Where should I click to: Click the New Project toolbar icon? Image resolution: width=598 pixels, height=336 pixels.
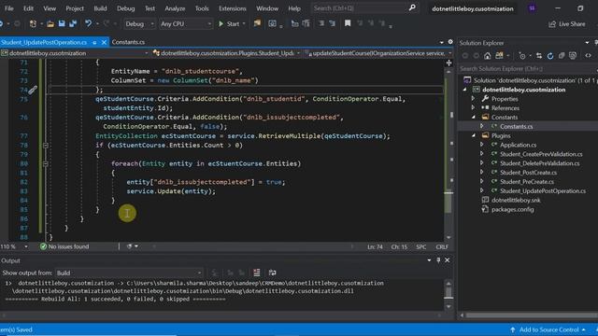[x=34, y=23]
